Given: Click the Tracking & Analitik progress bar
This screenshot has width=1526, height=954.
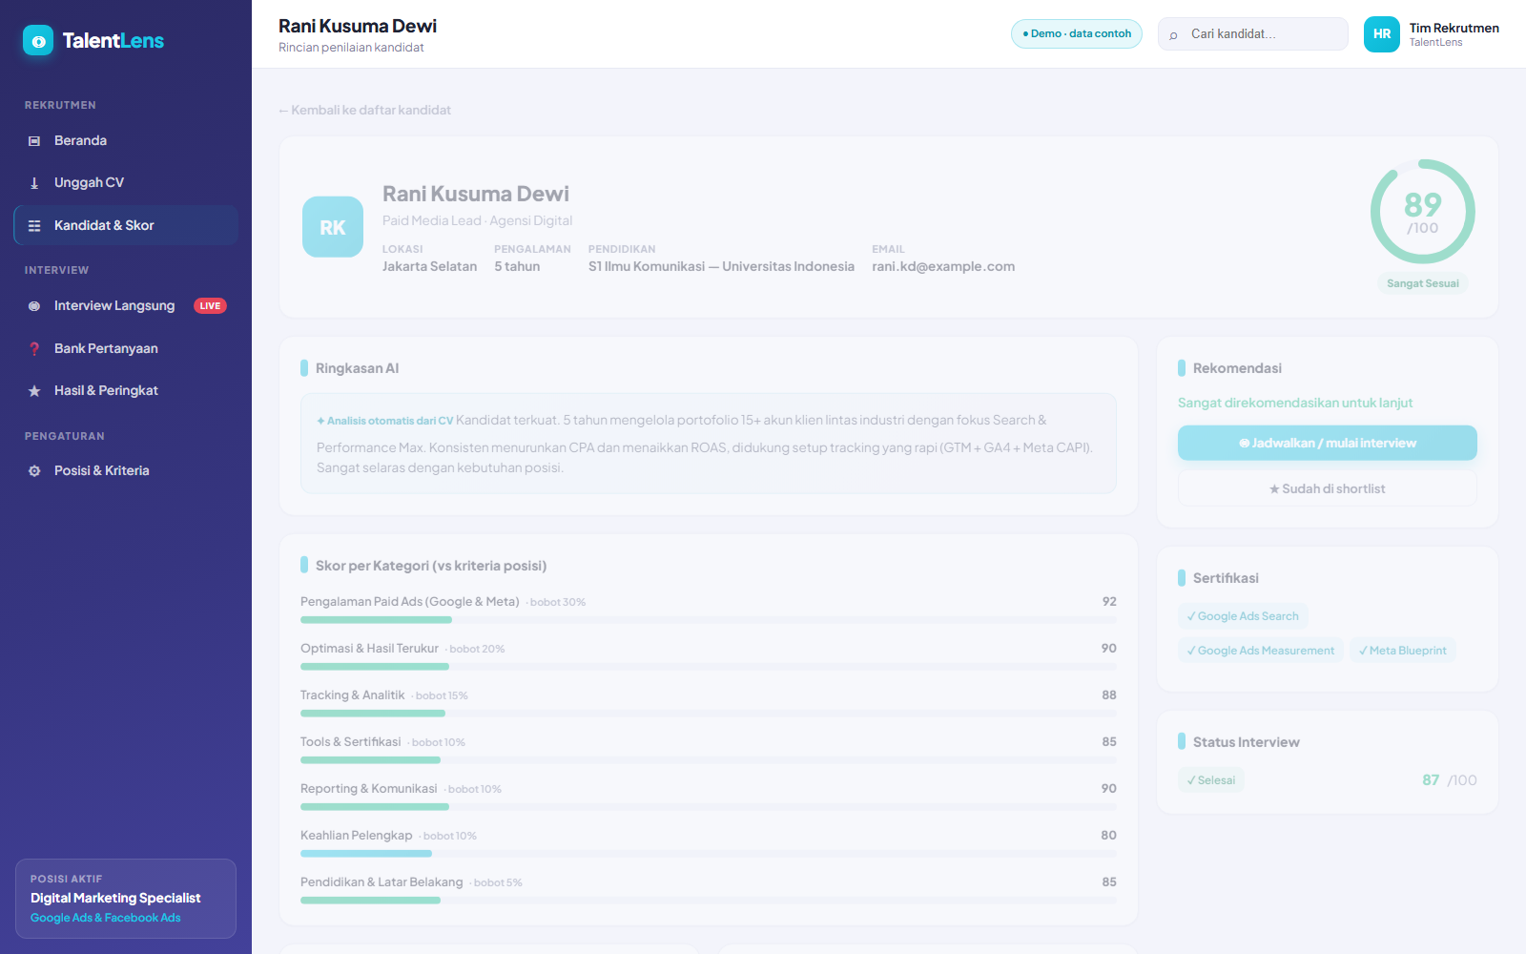Looking at the screenshot, I should 709,714.
